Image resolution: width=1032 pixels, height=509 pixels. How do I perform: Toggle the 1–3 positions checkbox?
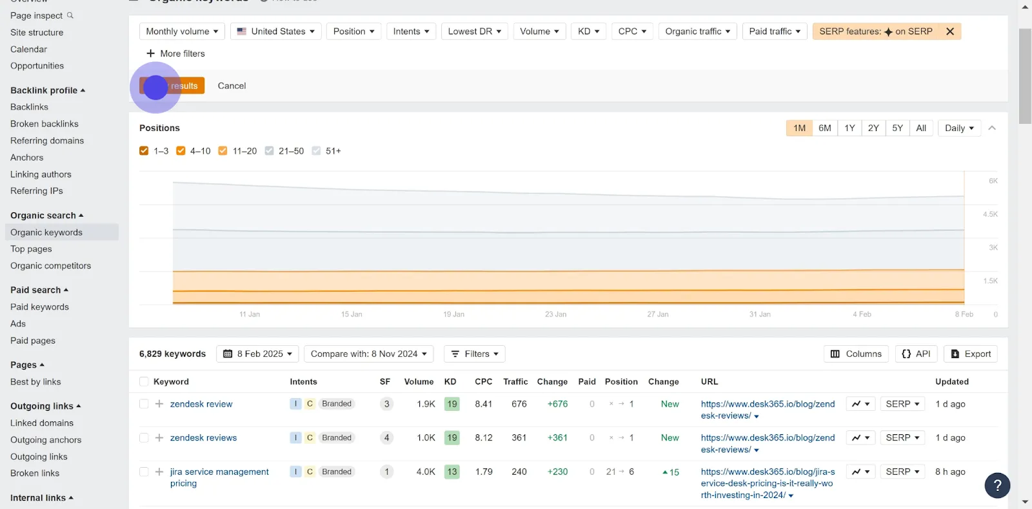click(144, 151)
